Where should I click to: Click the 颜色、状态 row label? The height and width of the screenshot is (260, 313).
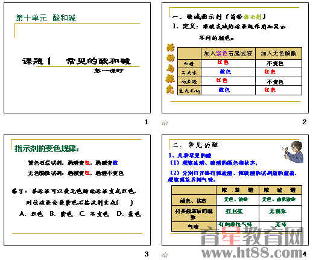point(193,201)
